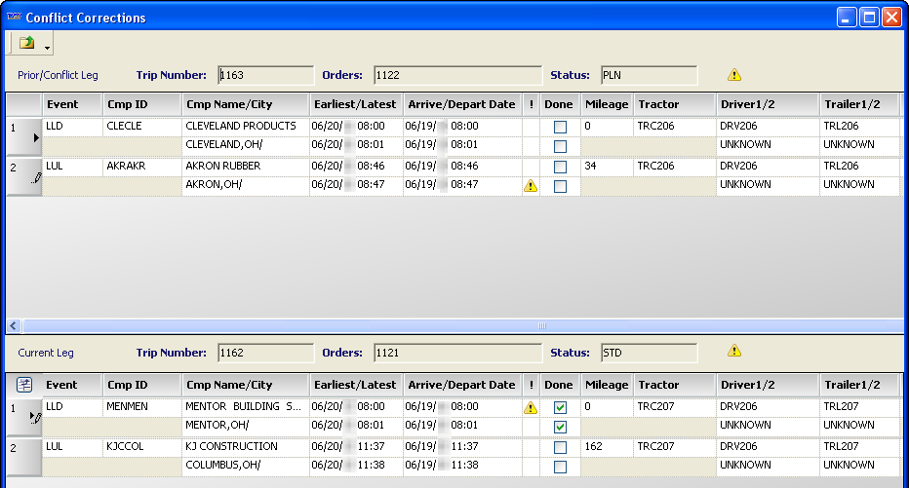Click the mileage cell showing 34
The width and height of the screenshot is (909, 488).
[x=607, y=167]
